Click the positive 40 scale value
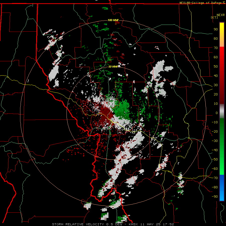The image size is (226, 226). tap(216, 76)
